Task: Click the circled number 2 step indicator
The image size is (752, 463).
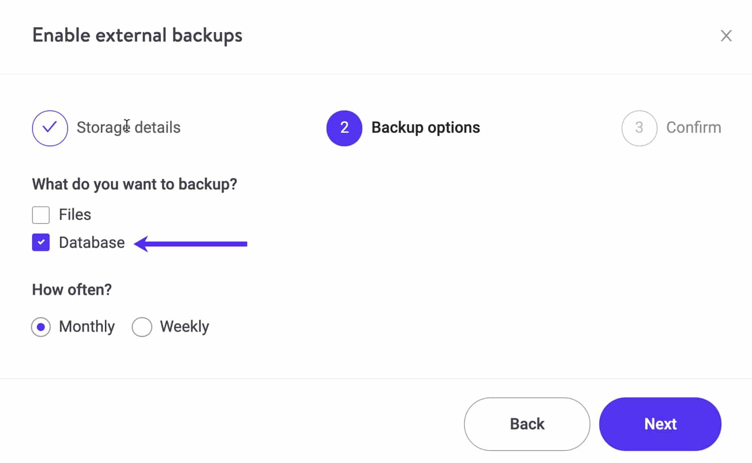Action: pyautogui.click(x=344, y=128)
